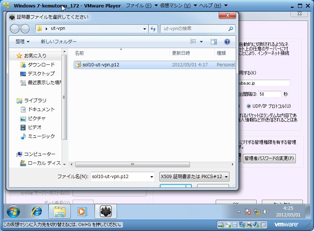Open the address bar path dropdown
Viewport: 314px width, 231px height.
point(145,29)
